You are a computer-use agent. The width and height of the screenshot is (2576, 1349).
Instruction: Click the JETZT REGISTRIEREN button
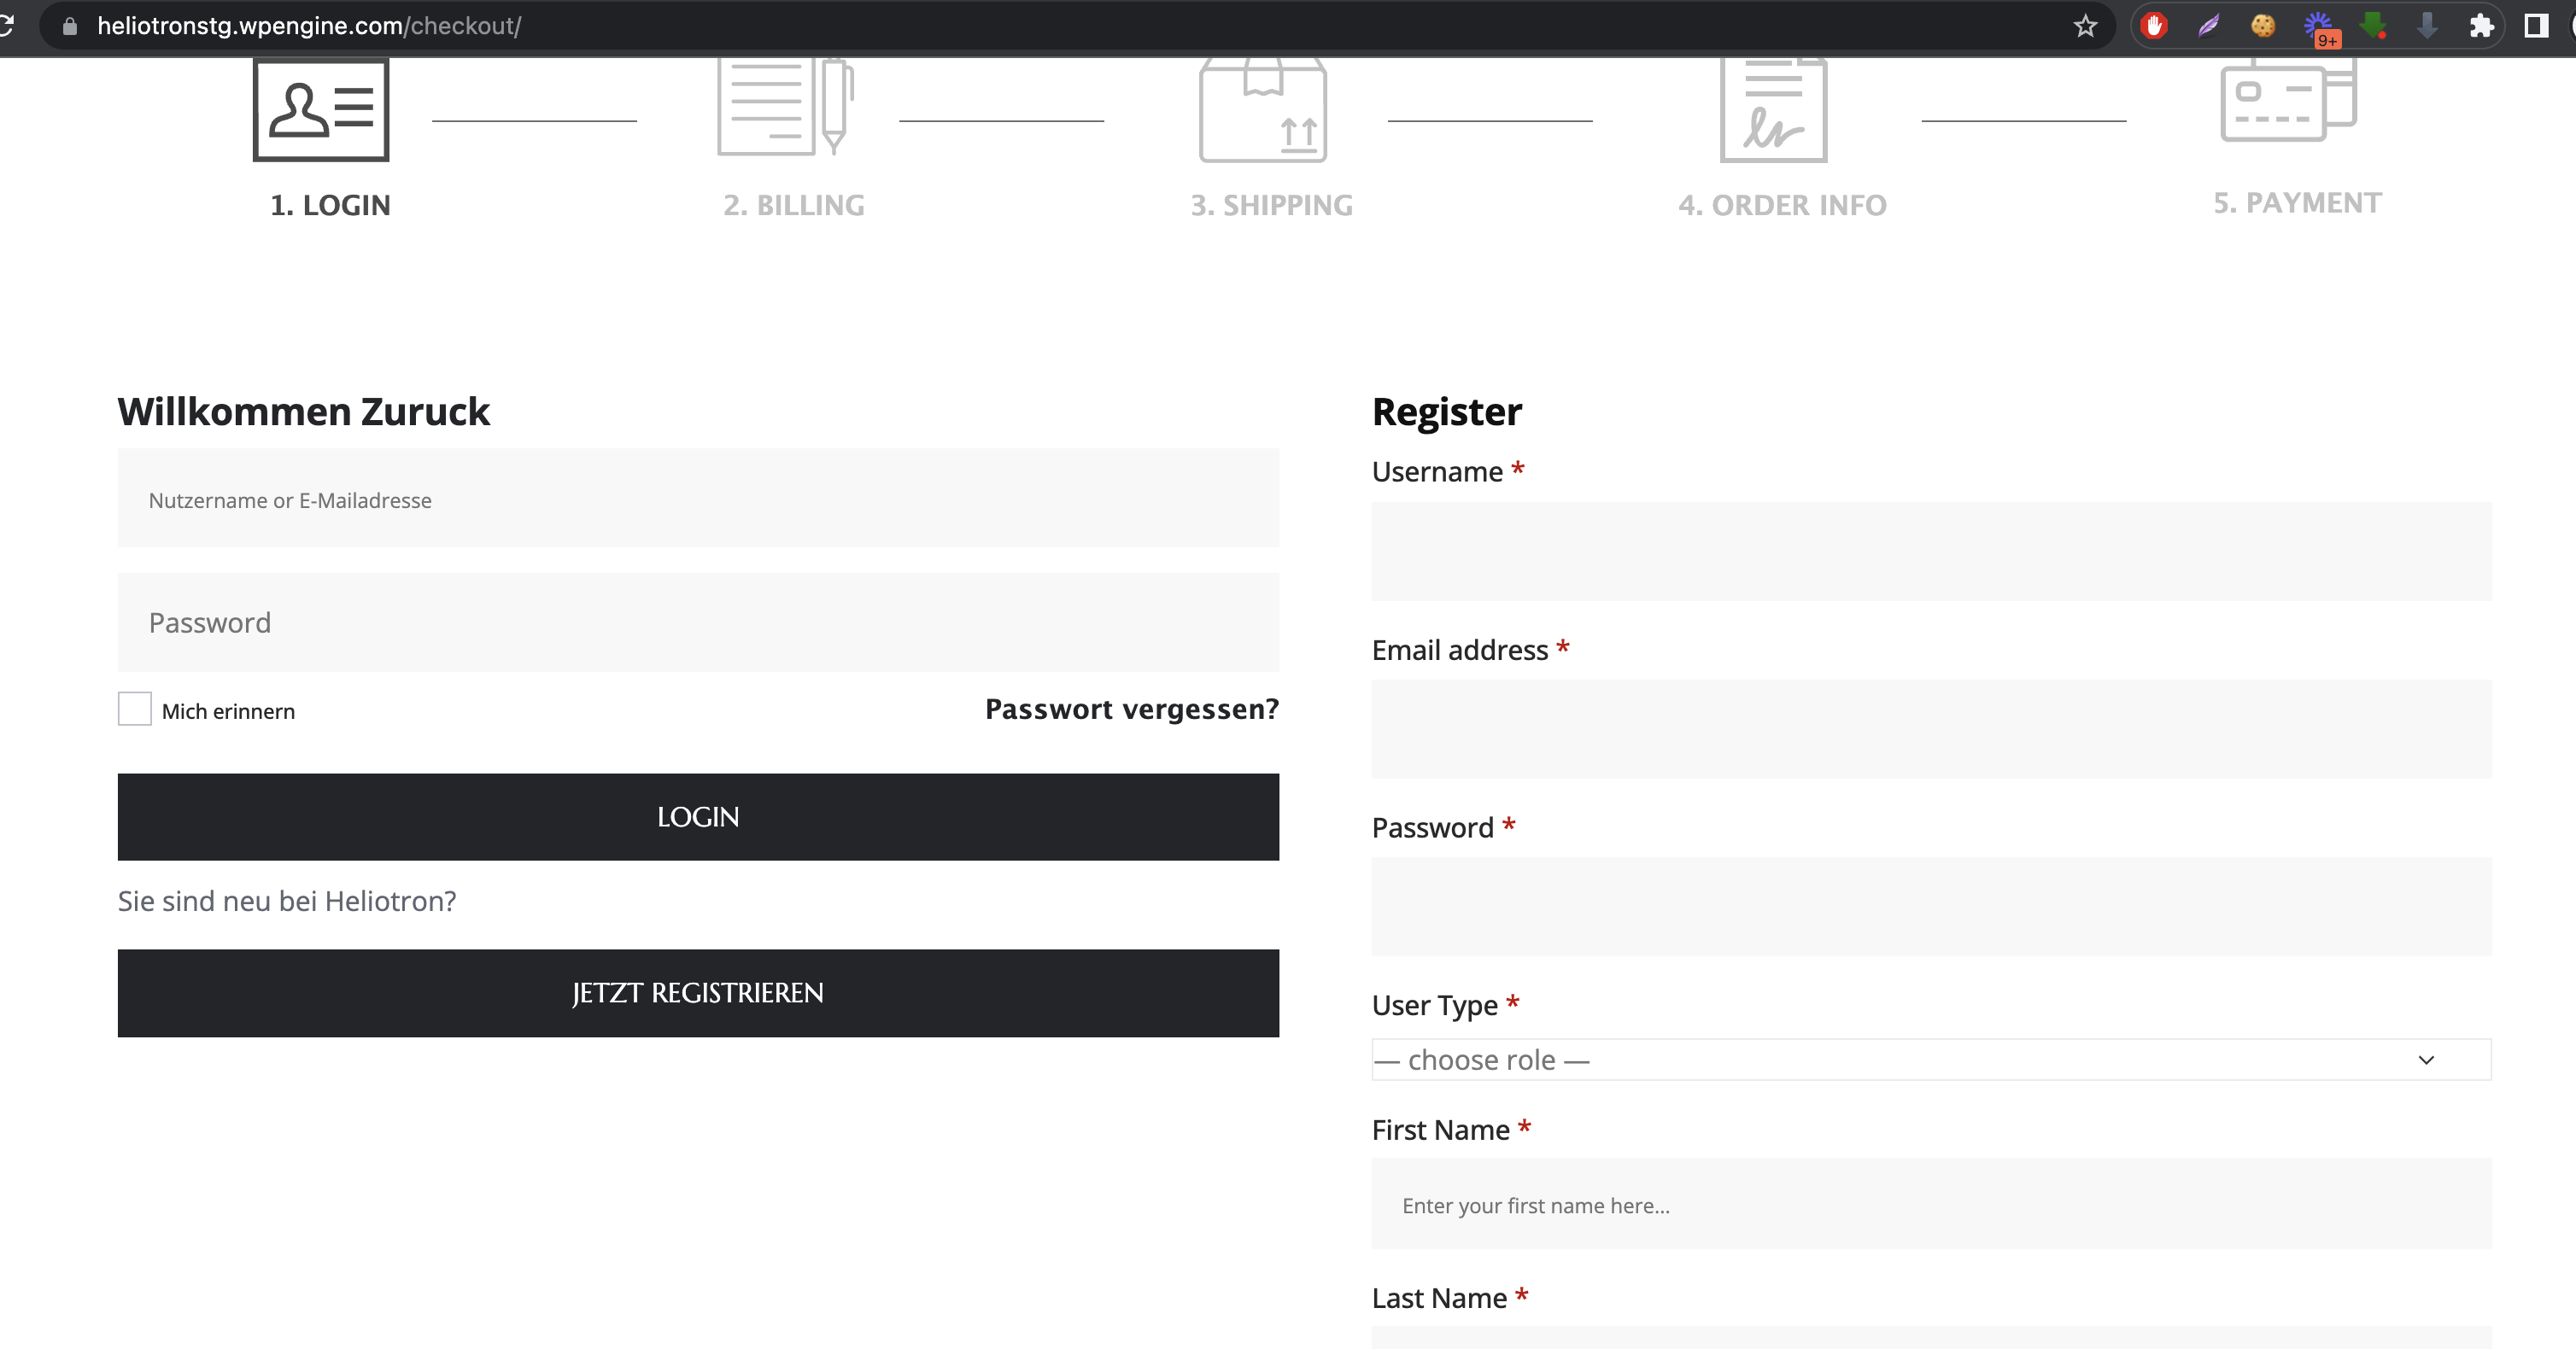(698, 993)
